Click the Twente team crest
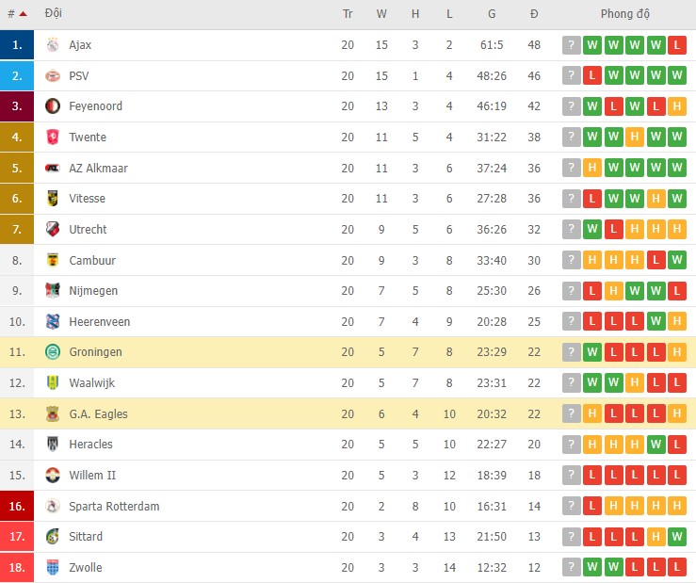 (x=53, y=138)
